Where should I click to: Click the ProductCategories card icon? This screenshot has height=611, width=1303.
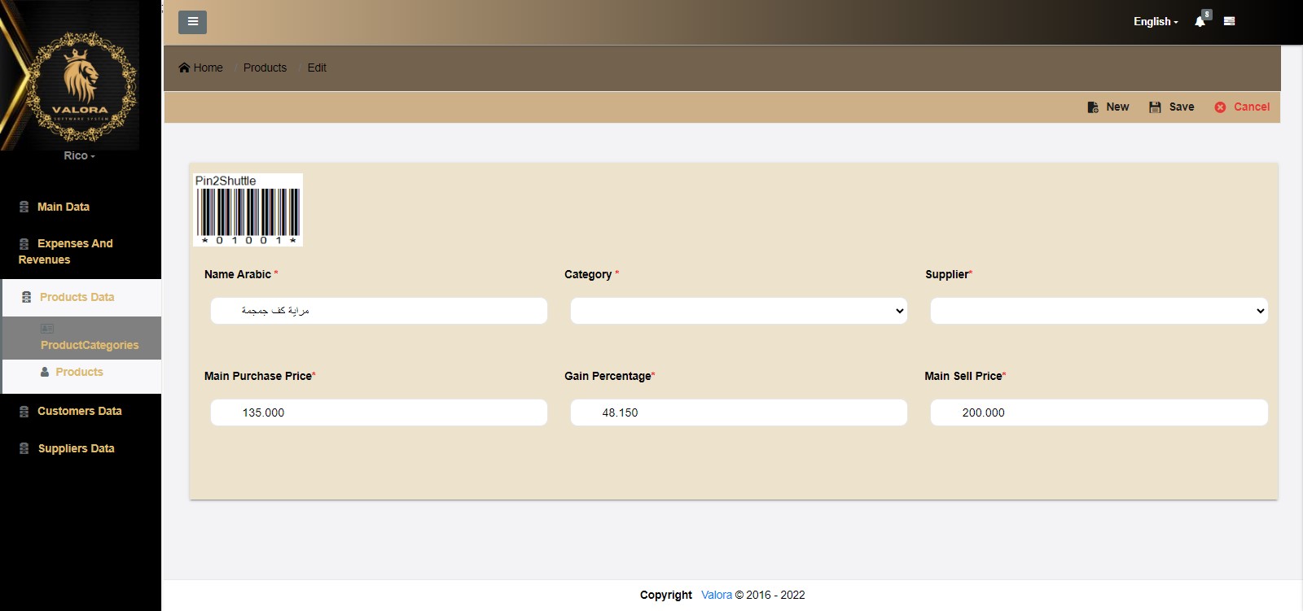click(x=47, y=329)
